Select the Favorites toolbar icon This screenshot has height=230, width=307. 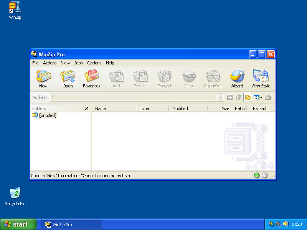(x=92, y=77)
